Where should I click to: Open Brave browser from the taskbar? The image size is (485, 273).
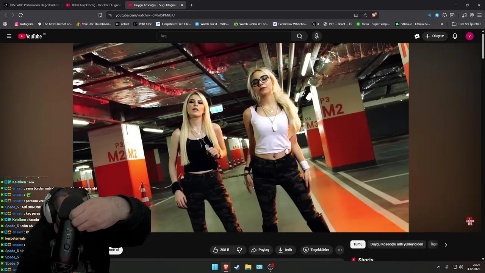click(226, 267)
